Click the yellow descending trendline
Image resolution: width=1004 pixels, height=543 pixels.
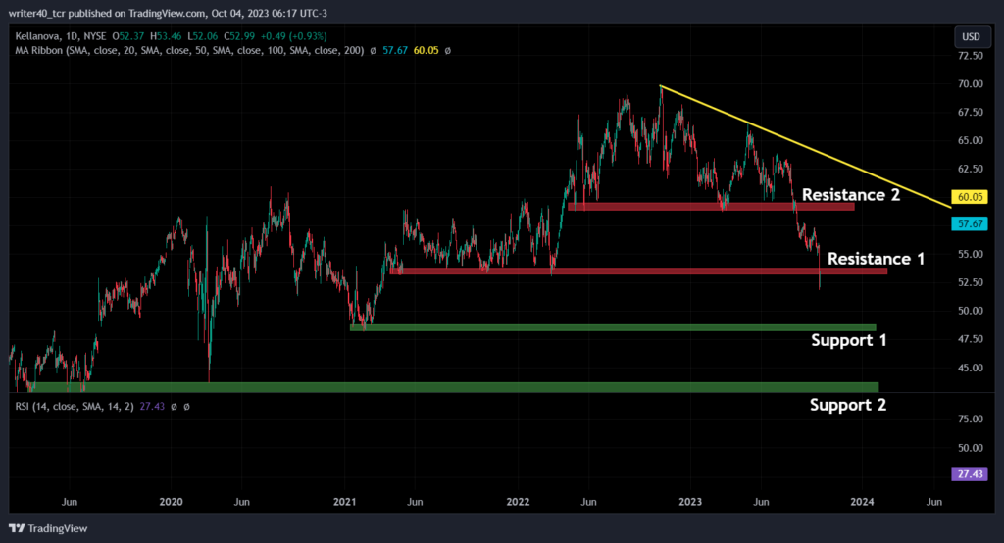tap(806, 147)
